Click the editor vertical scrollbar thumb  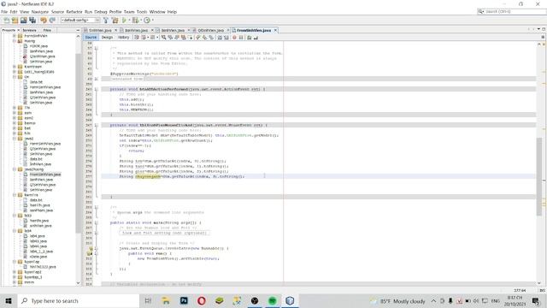[x=539, y=176]
